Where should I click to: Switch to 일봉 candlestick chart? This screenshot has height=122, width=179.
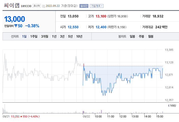pyautogui.click(x=133, y=36)
